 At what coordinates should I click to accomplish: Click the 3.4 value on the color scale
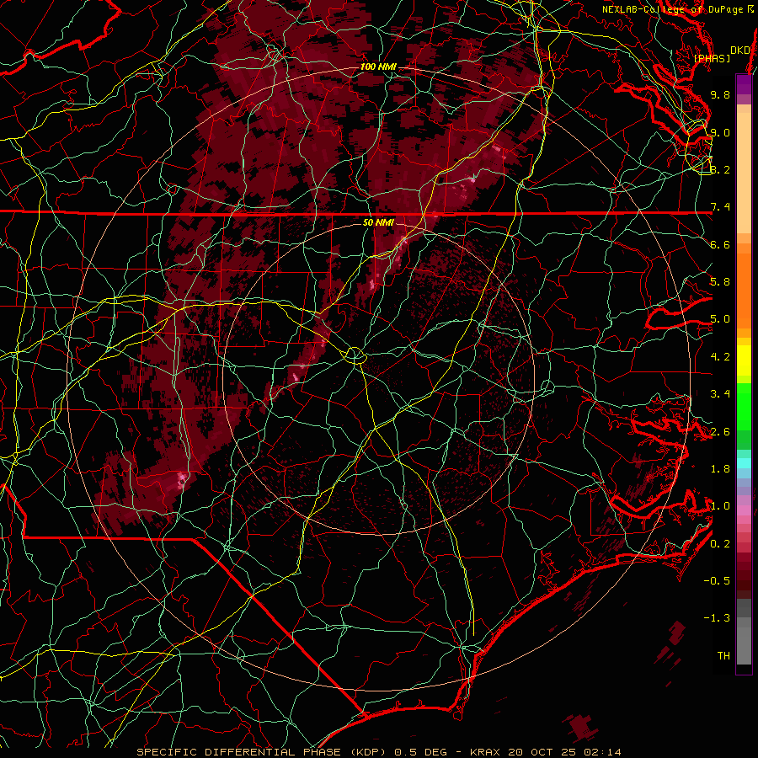[720, 394]
